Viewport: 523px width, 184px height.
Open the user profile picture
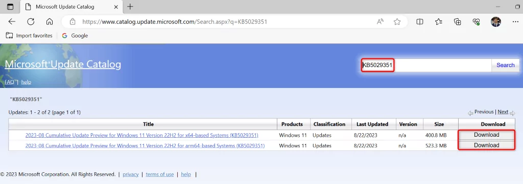495,21
